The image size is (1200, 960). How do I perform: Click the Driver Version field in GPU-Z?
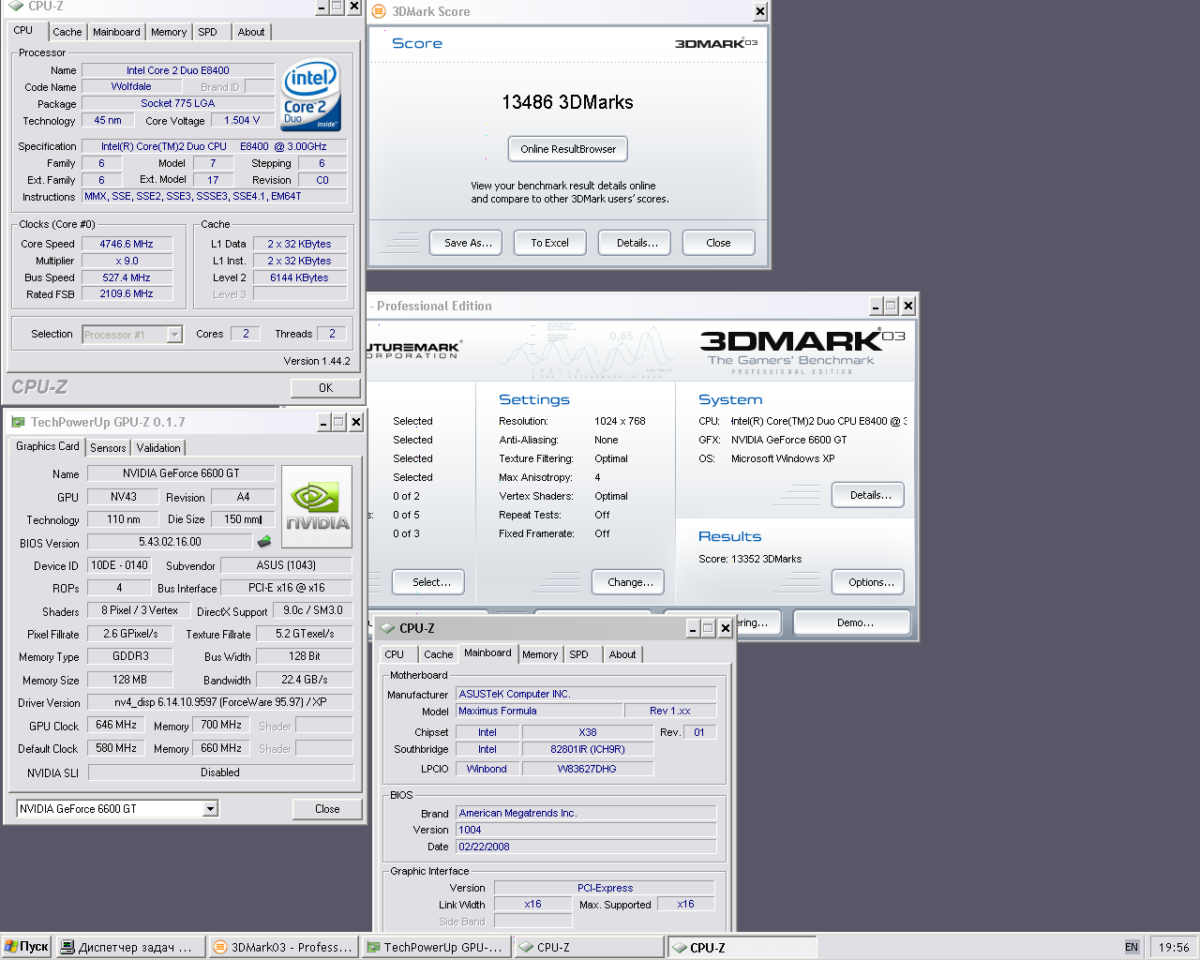pyautogui.click(x=220, y=702)
